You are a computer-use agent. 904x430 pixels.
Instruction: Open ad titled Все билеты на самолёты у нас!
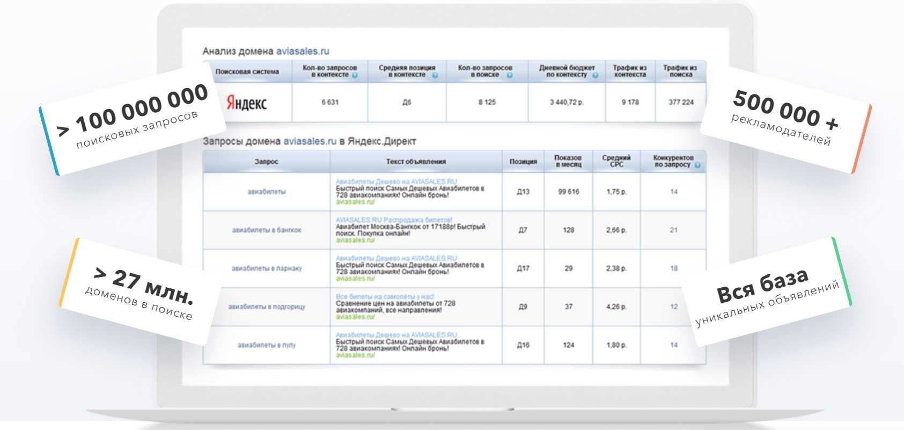coord(385,296)
